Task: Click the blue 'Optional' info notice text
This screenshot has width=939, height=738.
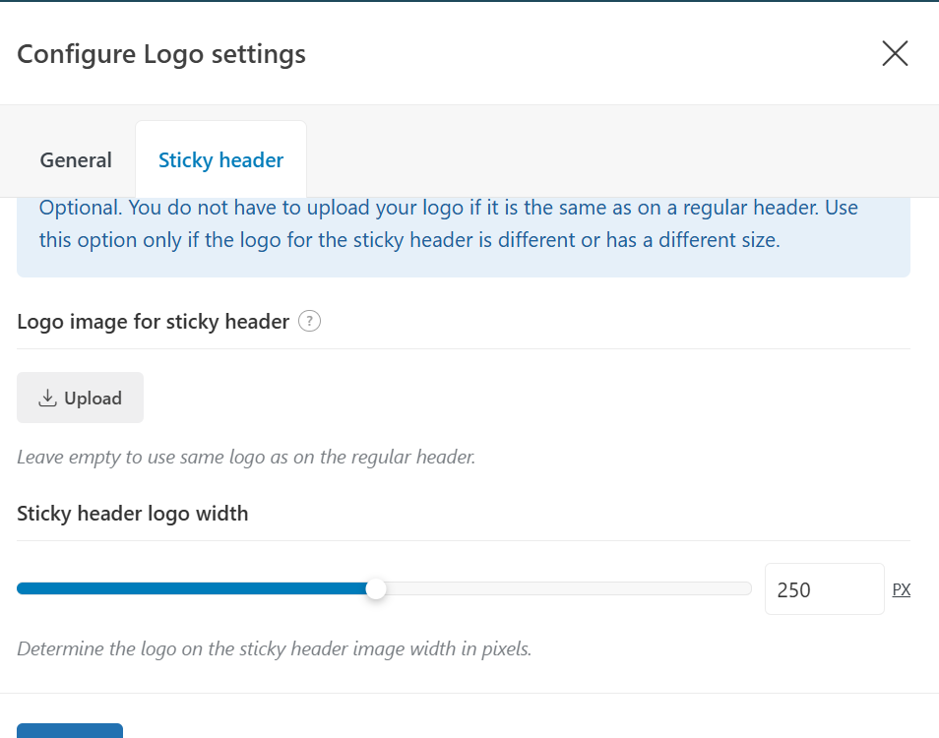Action: pyautogui.click(x=449, y=223)
